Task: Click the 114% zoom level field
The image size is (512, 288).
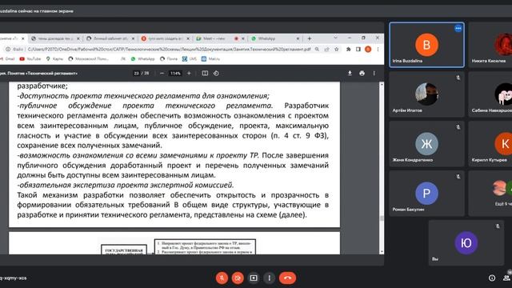Action: pos(175,73)
